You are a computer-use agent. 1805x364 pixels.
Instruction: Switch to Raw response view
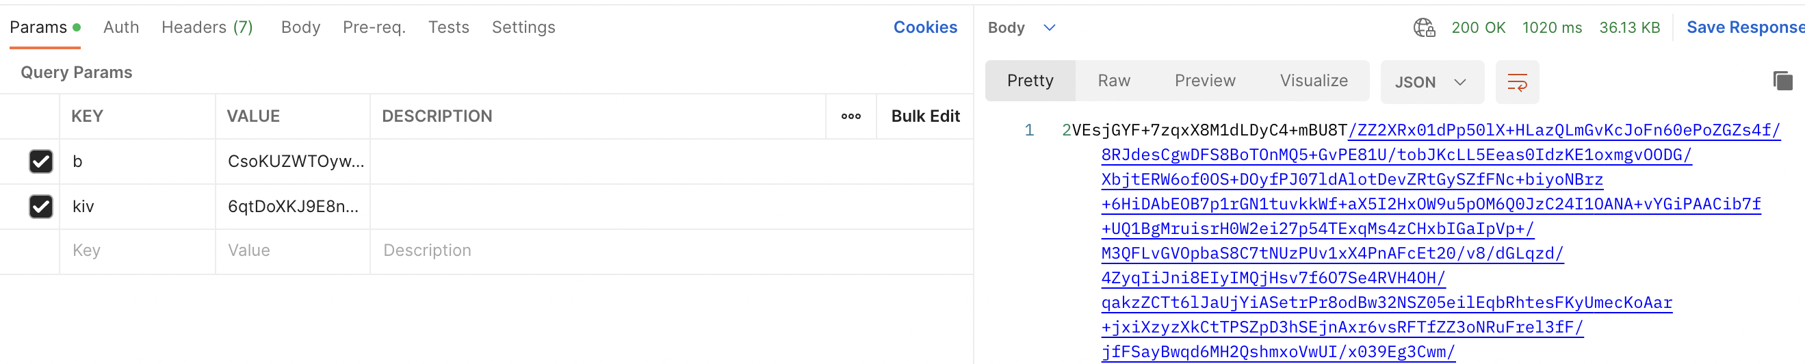pyautogui.click(x=1113, y=81)
